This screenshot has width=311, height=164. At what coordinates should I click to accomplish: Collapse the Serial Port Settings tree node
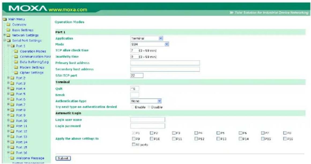pos(4,40)
